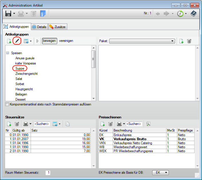Click the blue info icon in top toolbar
Image resolution: width=202 pixels, height=180 pixels.
pos(43,13)
